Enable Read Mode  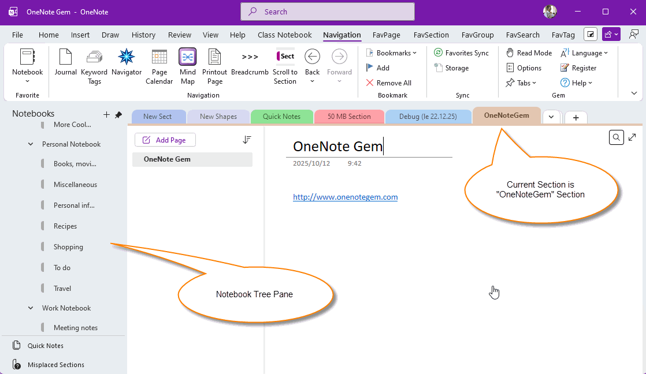(529, 53)
